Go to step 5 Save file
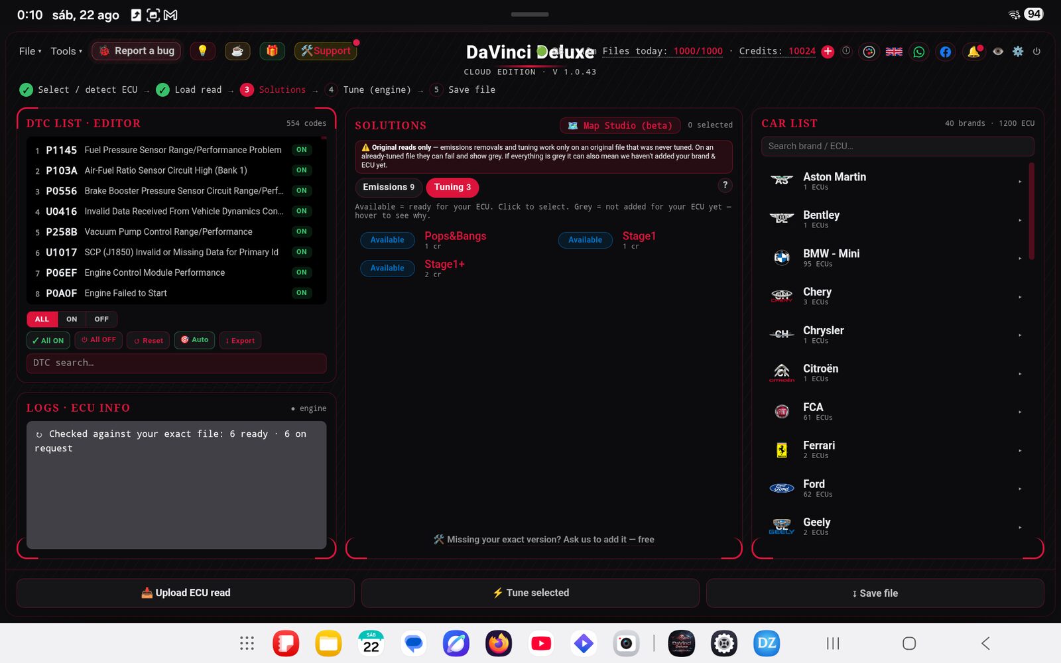Image resolution: width=1061 pixels, height=663 pixels. [462, 90]
